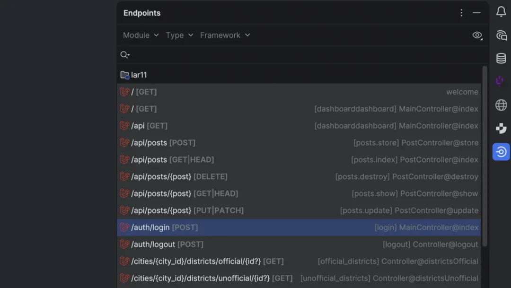The width and height of the screenshot is (511, 288).
Task: Expand the Framework filter dropdown
Action: [225, 35]
